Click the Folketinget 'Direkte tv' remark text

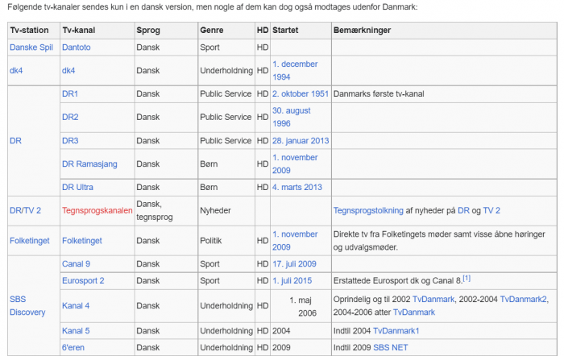[x=439, y=241]
